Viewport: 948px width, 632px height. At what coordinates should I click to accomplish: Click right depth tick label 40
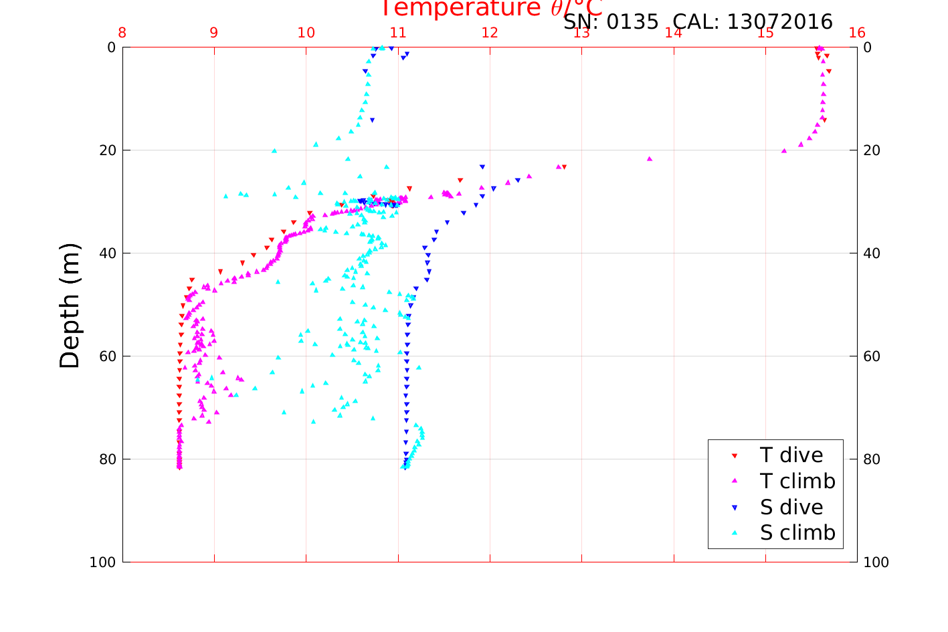coord(872,253)
